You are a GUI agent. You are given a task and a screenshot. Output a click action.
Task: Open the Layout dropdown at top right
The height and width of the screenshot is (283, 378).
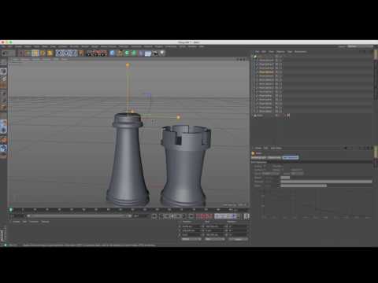(x=360, y=46)
